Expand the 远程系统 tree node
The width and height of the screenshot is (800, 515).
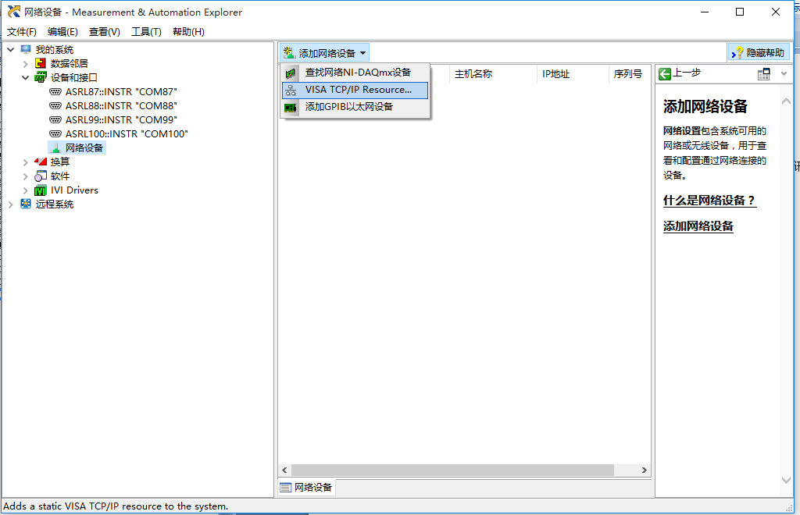[x=11, y=204]
